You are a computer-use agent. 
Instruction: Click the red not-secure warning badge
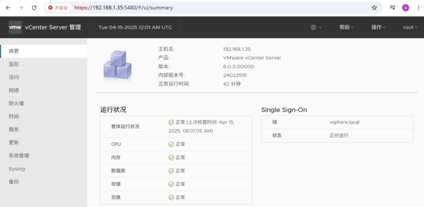[58, 8]
